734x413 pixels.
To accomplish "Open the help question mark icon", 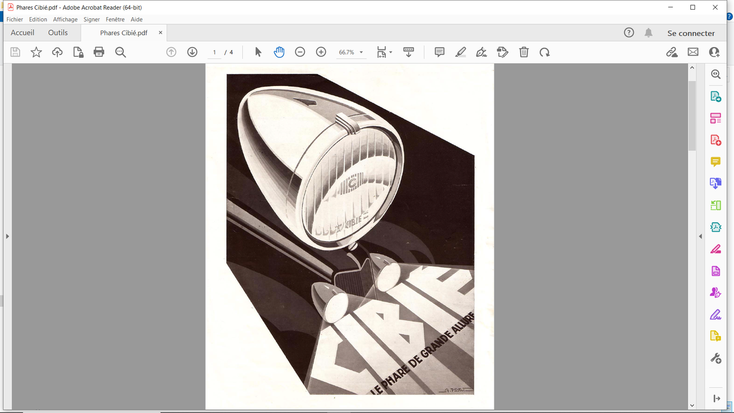I will [x=629, y=33].
